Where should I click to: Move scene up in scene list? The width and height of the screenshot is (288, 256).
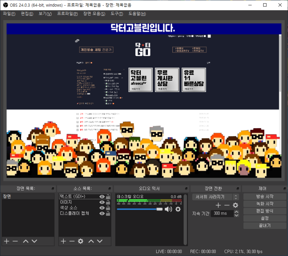(x=26, y=241)
